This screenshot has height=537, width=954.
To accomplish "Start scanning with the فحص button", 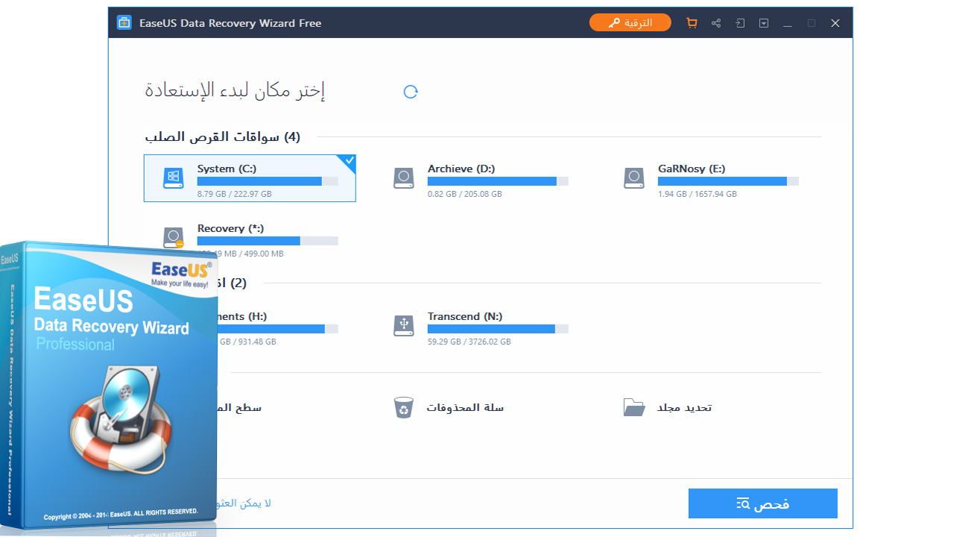I will [762, 503].
